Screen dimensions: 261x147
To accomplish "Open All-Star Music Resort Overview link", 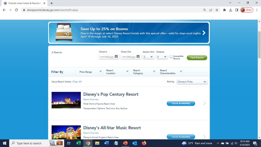I will click(x=91, y=133).
